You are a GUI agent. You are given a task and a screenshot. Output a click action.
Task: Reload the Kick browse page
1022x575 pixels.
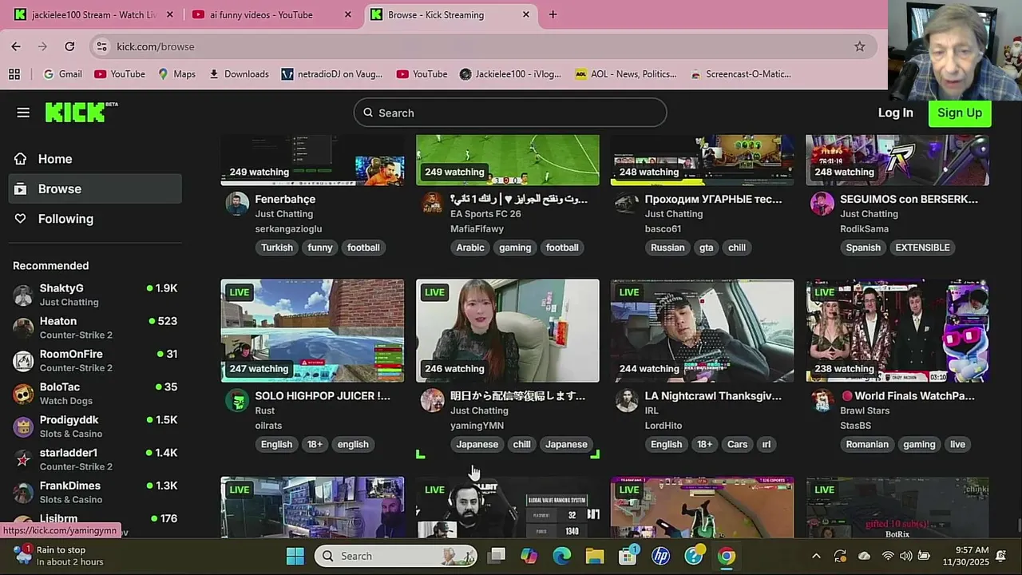[x=69, y=46]
